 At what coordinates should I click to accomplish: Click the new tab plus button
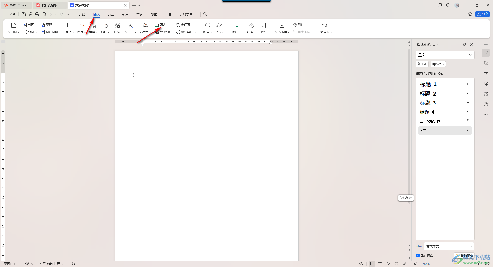134,5
